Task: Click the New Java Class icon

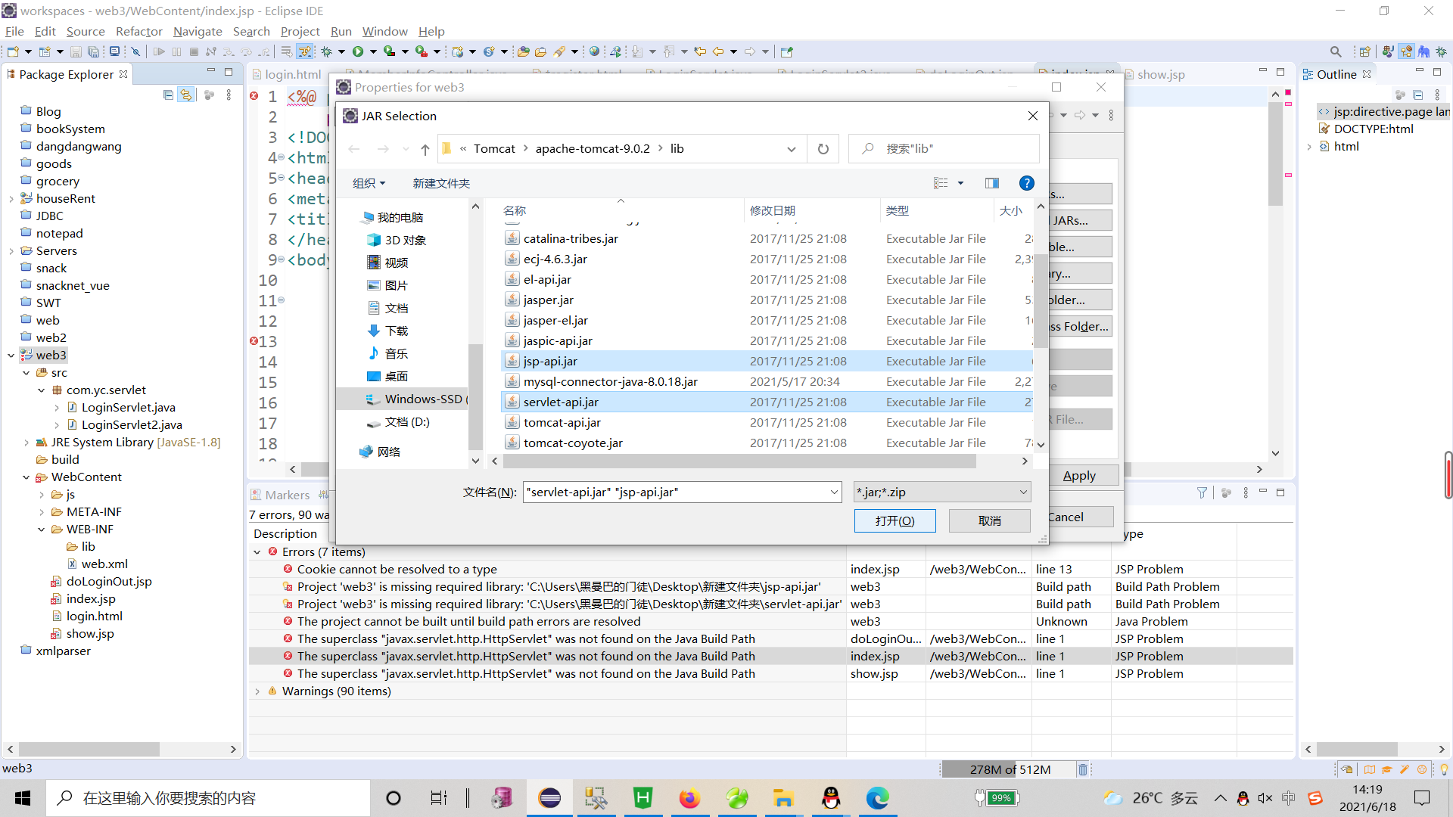Action: click(x=489, y=51)
